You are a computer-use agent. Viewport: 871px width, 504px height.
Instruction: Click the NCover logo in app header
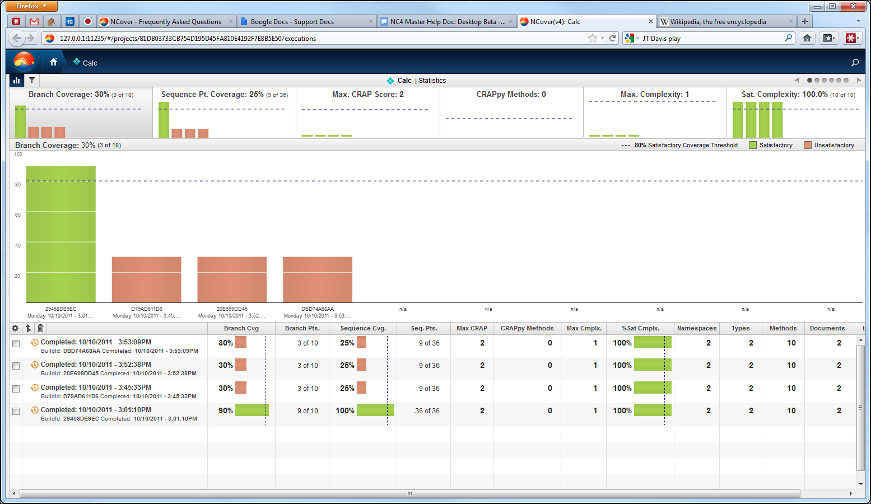(x=24, y=61)
